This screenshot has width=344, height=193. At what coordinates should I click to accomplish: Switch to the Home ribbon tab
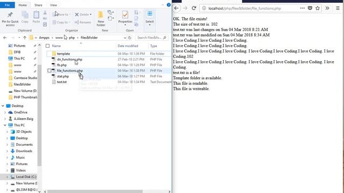coord(23,5)
